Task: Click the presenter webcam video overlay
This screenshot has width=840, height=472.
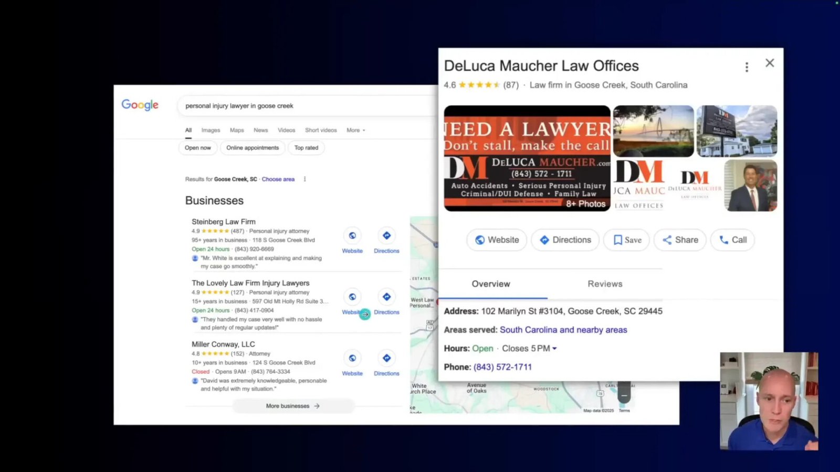Action: [x=769, y=401]
